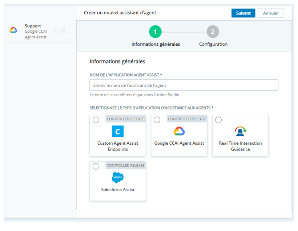Click the Suivant button
The width and height of the screenshot is (298, 231).
[x=243, y=13]
